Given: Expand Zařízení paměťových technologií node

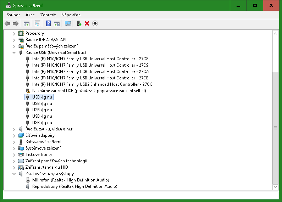Looking at the screenshot, I should (x=14, y=161).
